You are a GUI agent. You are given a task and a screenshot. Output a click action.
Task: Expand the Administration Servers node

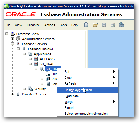tap(12, 39)
